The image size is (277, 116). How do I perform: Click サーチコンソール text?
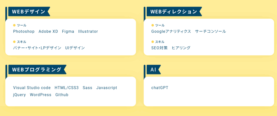210,31
